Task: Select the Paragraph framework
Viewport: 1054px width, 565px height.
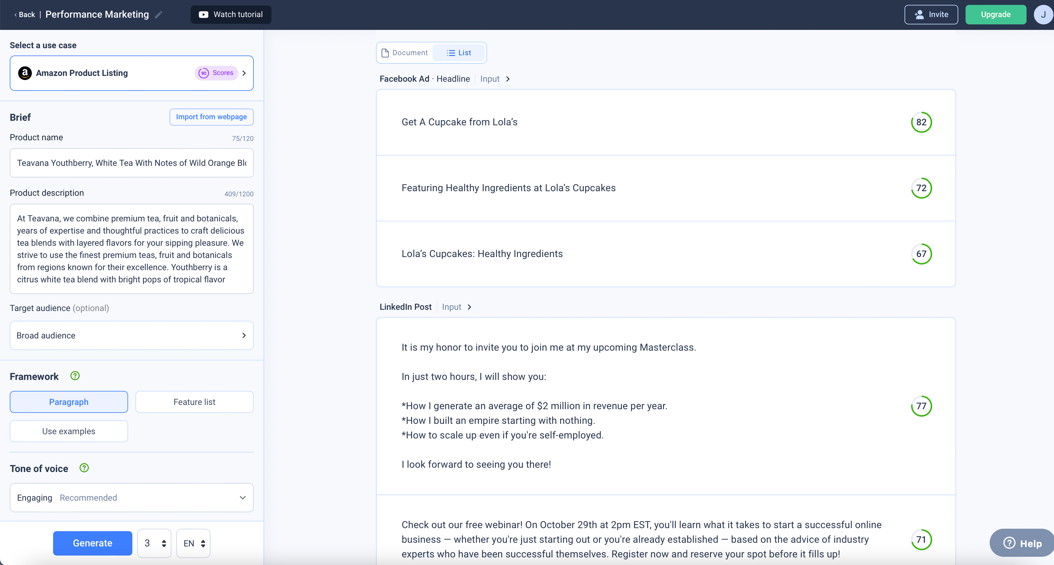Action: [68, 401]
